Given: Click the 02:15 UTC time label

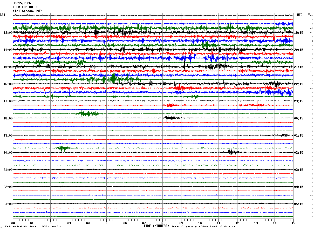Looking at the screenshot, I should 299,153.
